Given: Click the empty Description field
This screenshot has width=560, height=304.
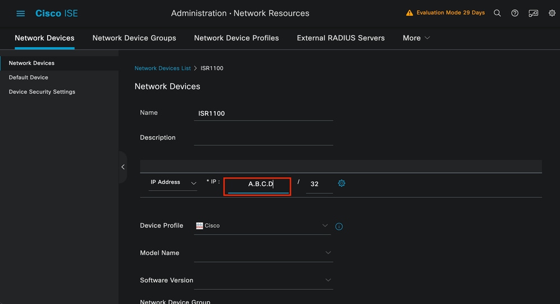Looking at the screenshot, I should (x=263, y=138).
